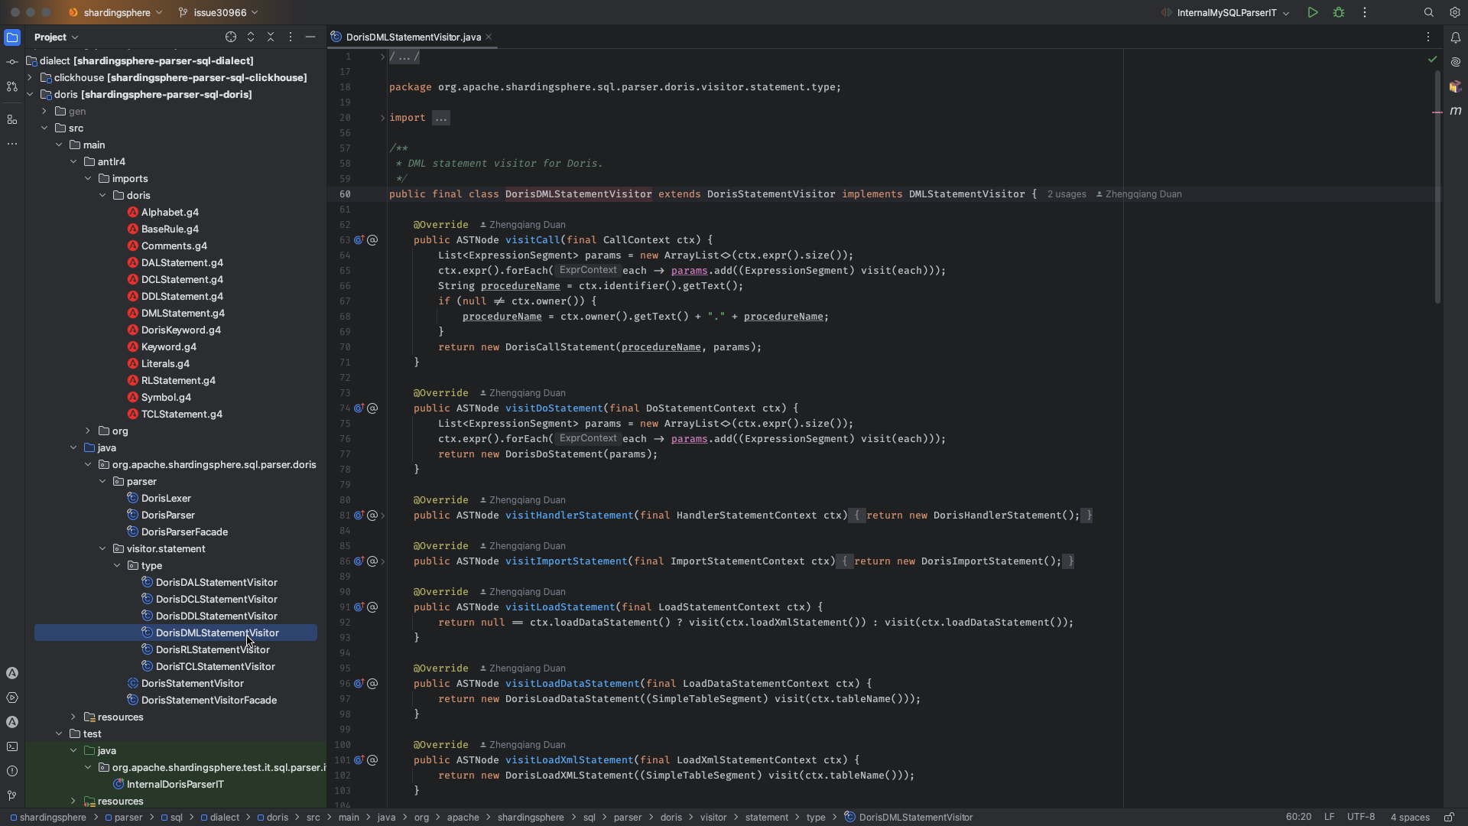Open Maven tool window icon

click(x=1455, y=111)
